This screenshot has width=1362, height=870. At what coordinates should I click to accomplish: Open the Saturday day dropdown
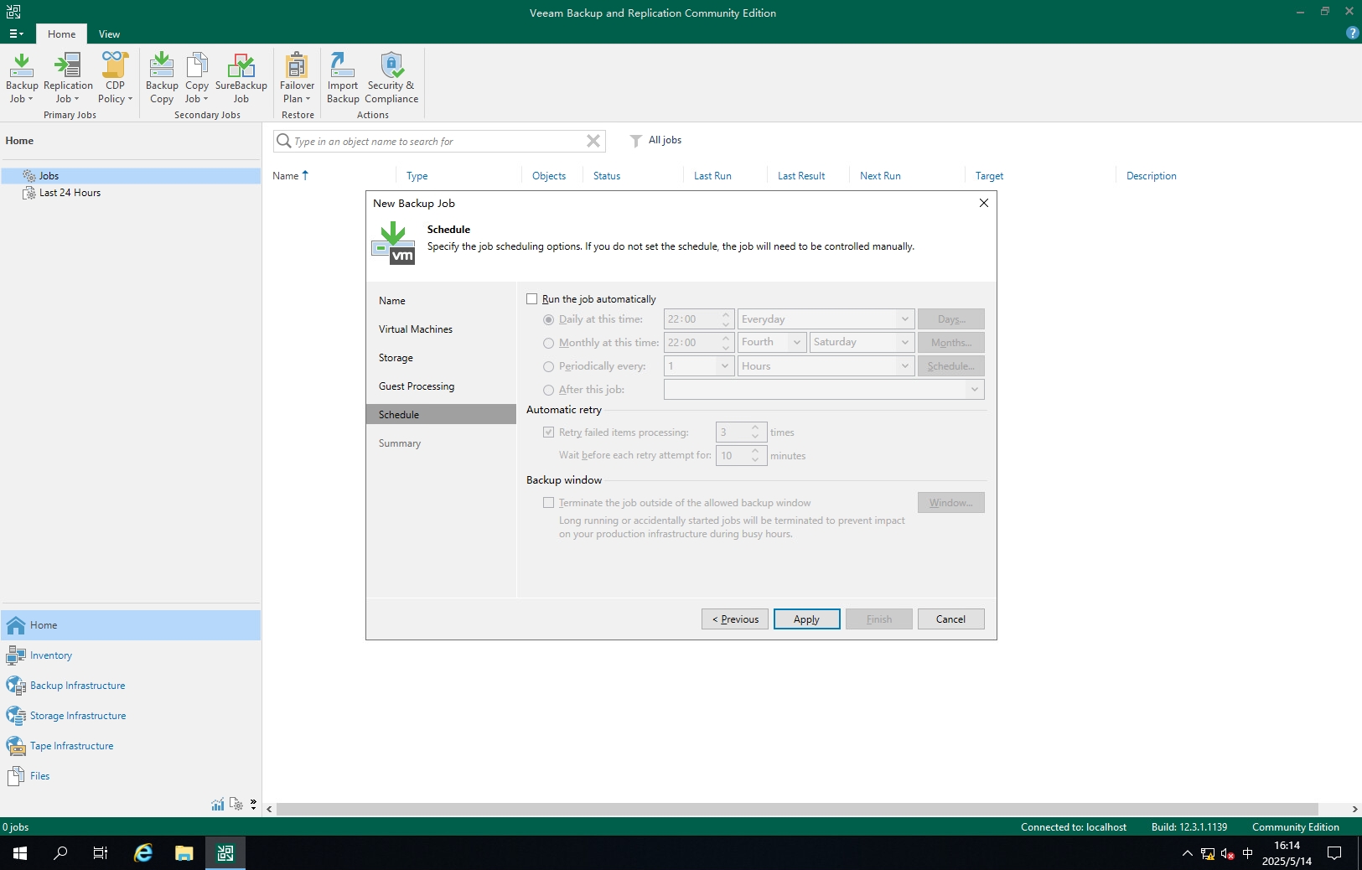(861, 343)
